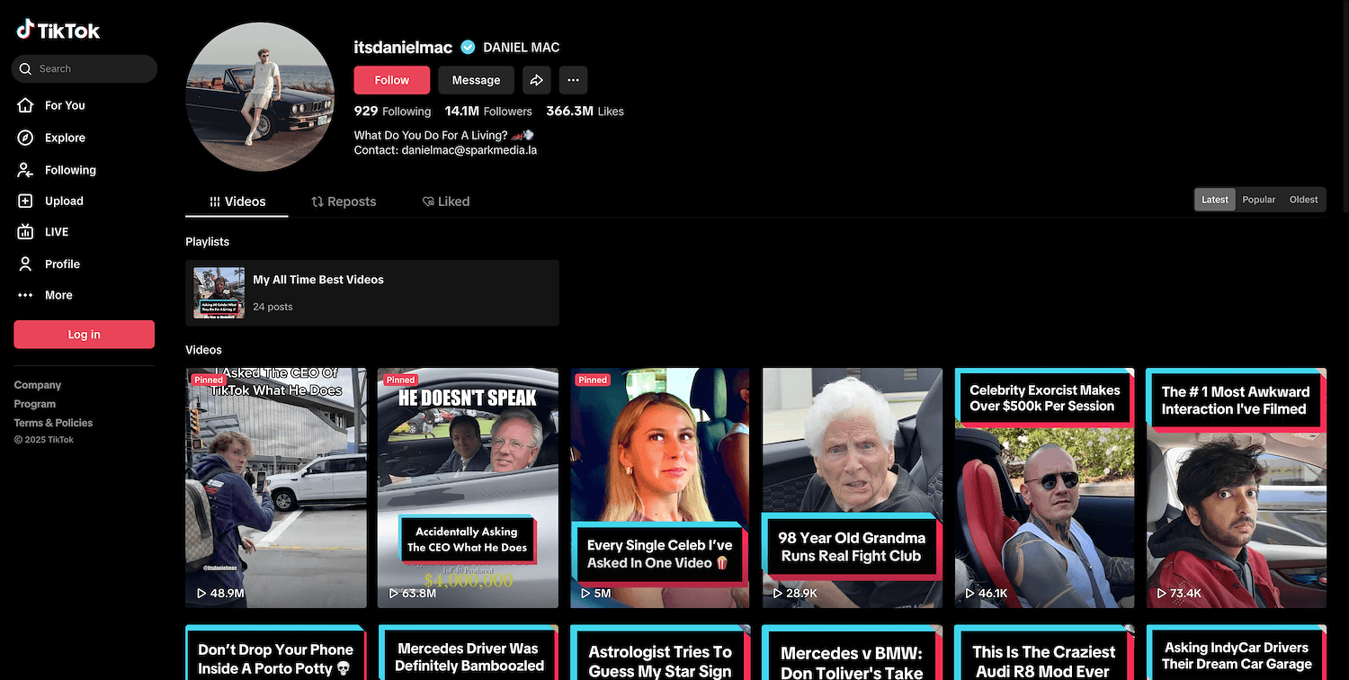Sort videos by Oldest
The image size is (1349, 680).
[x=1303, y=200]
